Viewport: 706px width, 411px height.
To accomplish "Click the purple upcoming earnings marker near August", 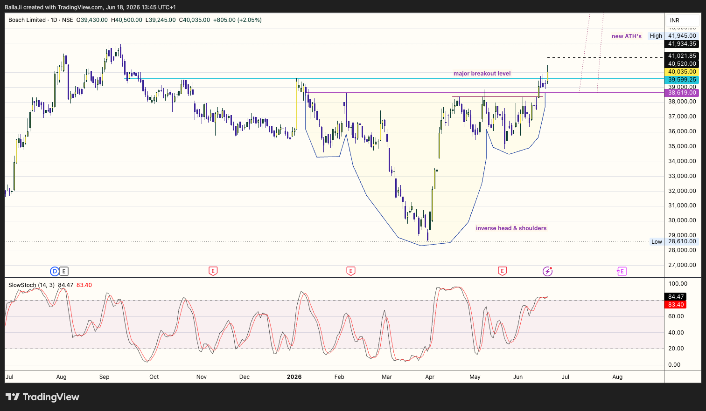I will pos(622,271).
